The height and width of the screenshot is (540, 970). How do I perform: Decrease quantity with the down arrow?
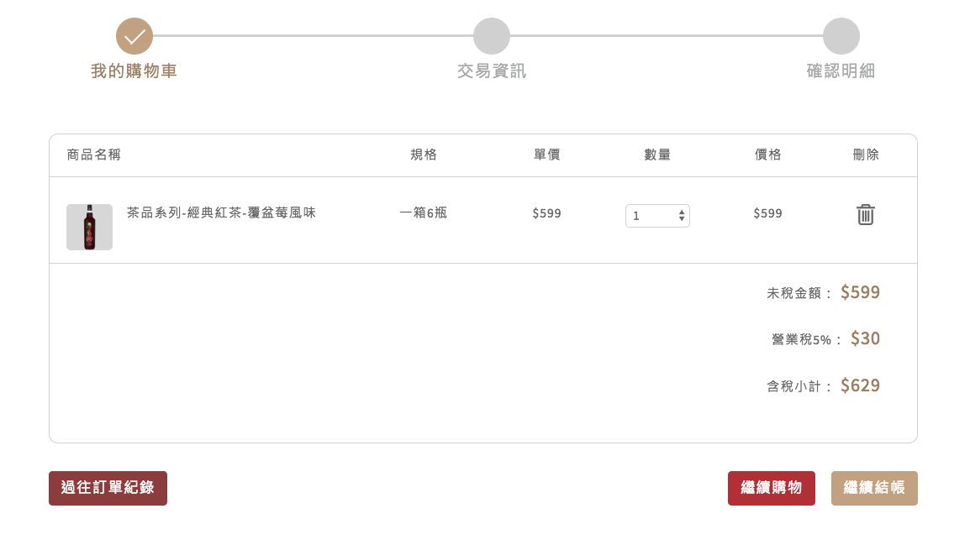pos(681,218)
